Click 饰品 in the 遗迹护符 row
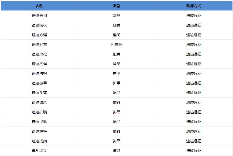Screen dimensions: 233x156 point(116,131)
